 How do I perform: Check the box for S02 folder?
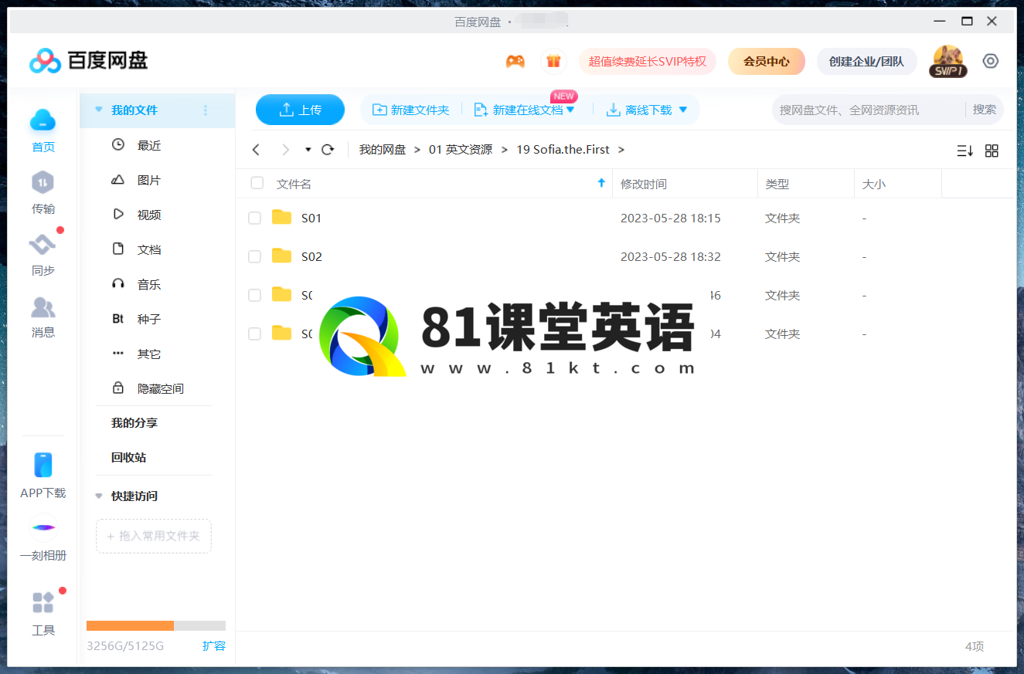click(x=254, y=257)
